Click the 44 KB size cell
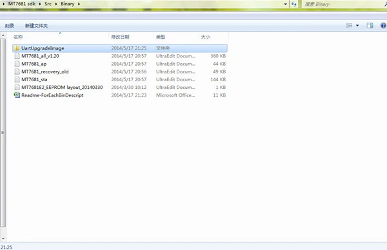387x250 pixels. 219,64
